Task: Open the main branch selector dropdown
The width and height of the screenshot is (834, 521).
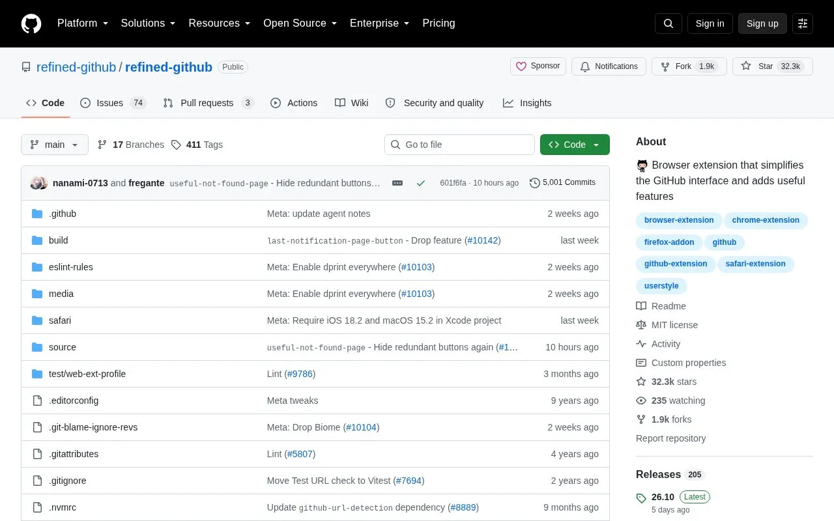Action: (x=55, y=145)
